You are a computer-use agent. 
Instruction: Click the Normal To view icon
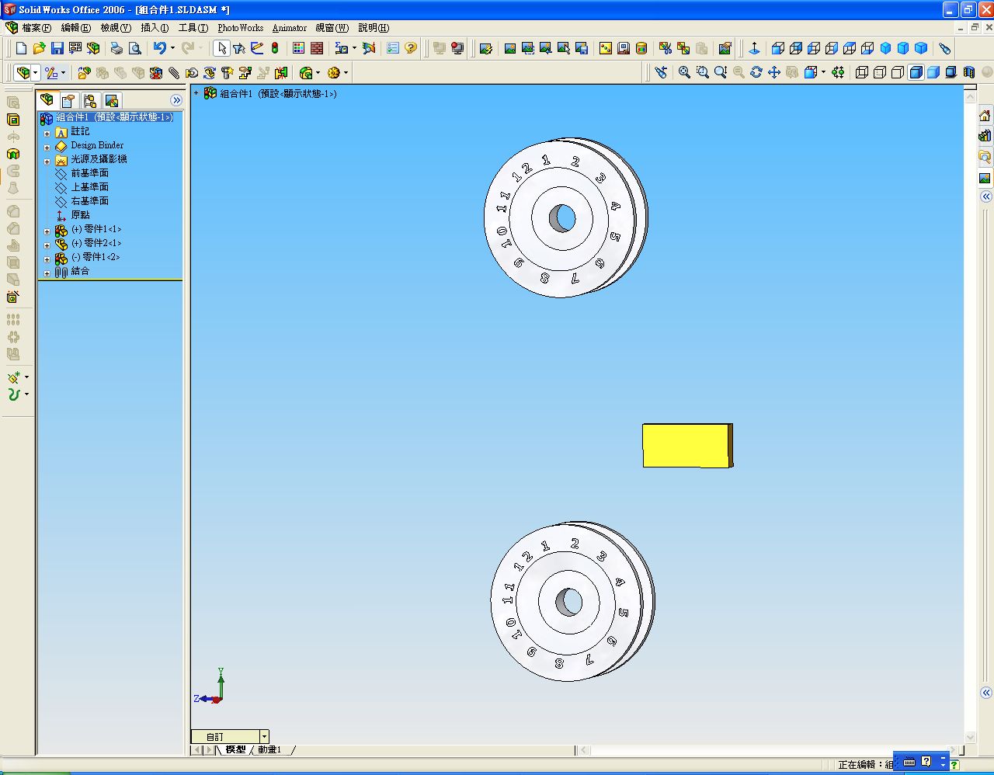pyautogui.click(x=754, y=48)
